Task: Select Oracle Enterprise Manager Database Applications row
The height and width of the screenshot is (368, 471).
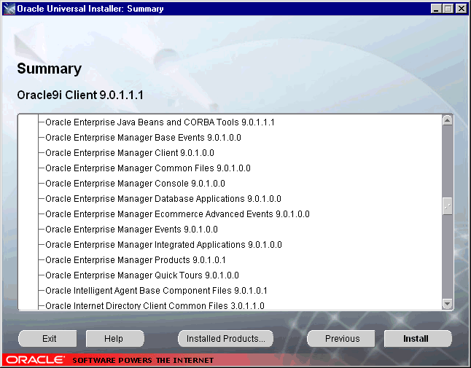Action: coord(163,199)
